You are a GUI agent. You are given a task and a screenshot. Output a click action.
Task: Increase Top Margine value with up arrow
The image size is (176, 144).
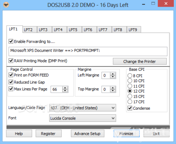(113, 88)
